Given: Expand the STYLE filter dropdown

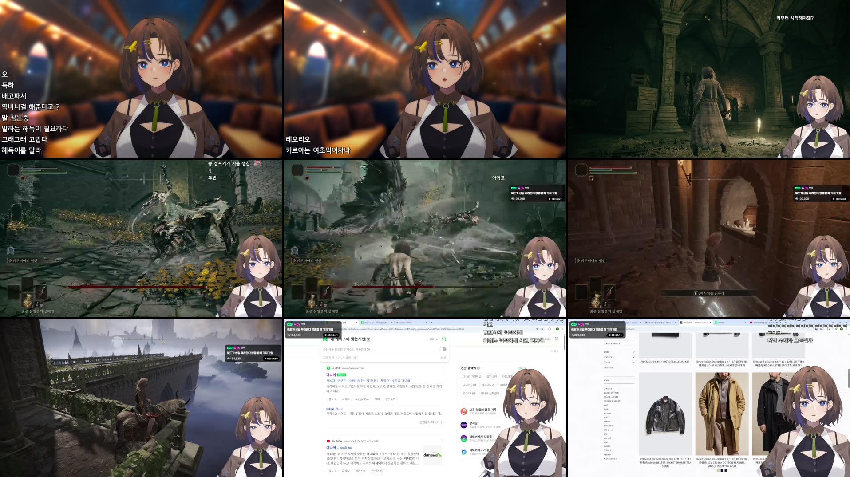Looking at the screenshot, I should coord(634,352).
